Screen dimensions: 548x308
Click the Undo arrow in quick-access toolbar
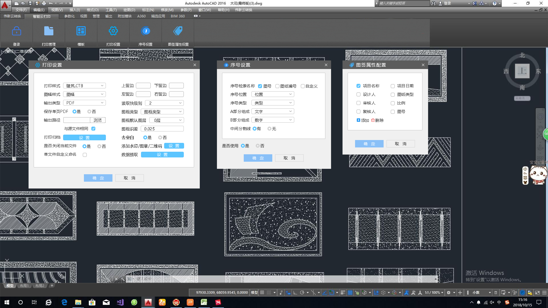51,3
